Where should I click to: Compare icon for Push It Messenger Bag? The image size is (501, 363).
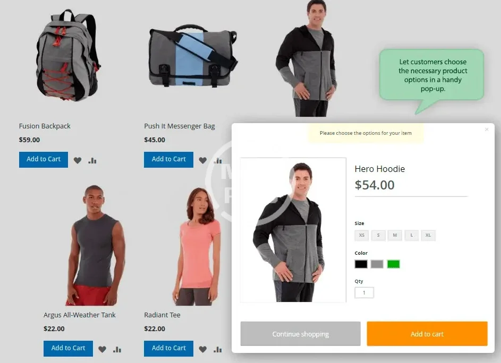[218, 160]
